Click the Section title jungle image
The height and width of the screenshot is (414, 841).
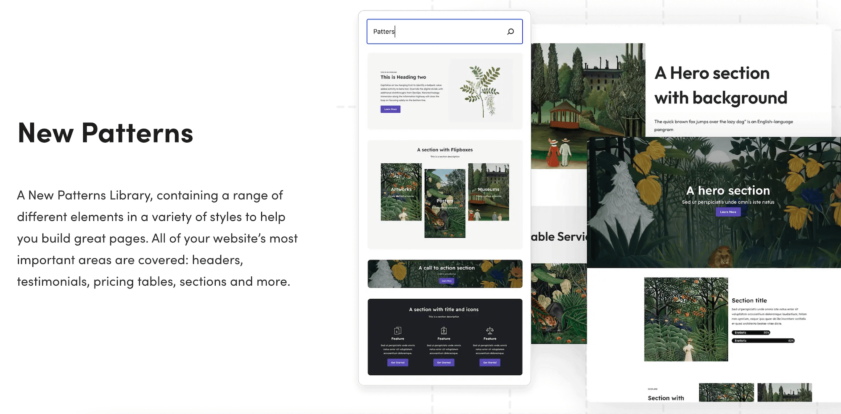[686, 319]
